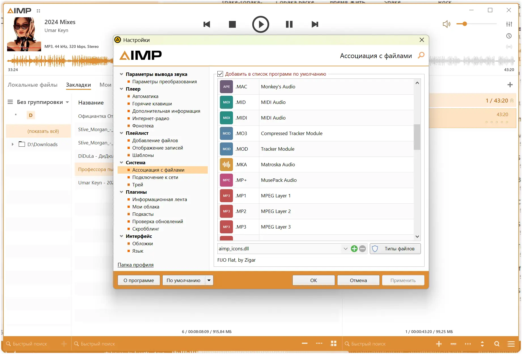This screenshot has width=522, height=354.
Task: Click the APE icon for .MAC
Action: [226, 87]
